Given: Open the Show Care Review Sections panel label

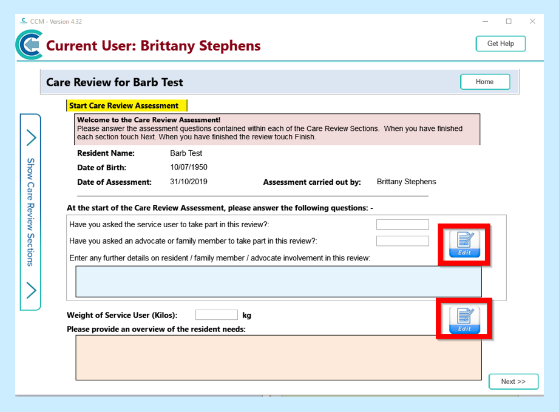Looking at the screenshot, I should pyautogui.click(x=30, y=212).
